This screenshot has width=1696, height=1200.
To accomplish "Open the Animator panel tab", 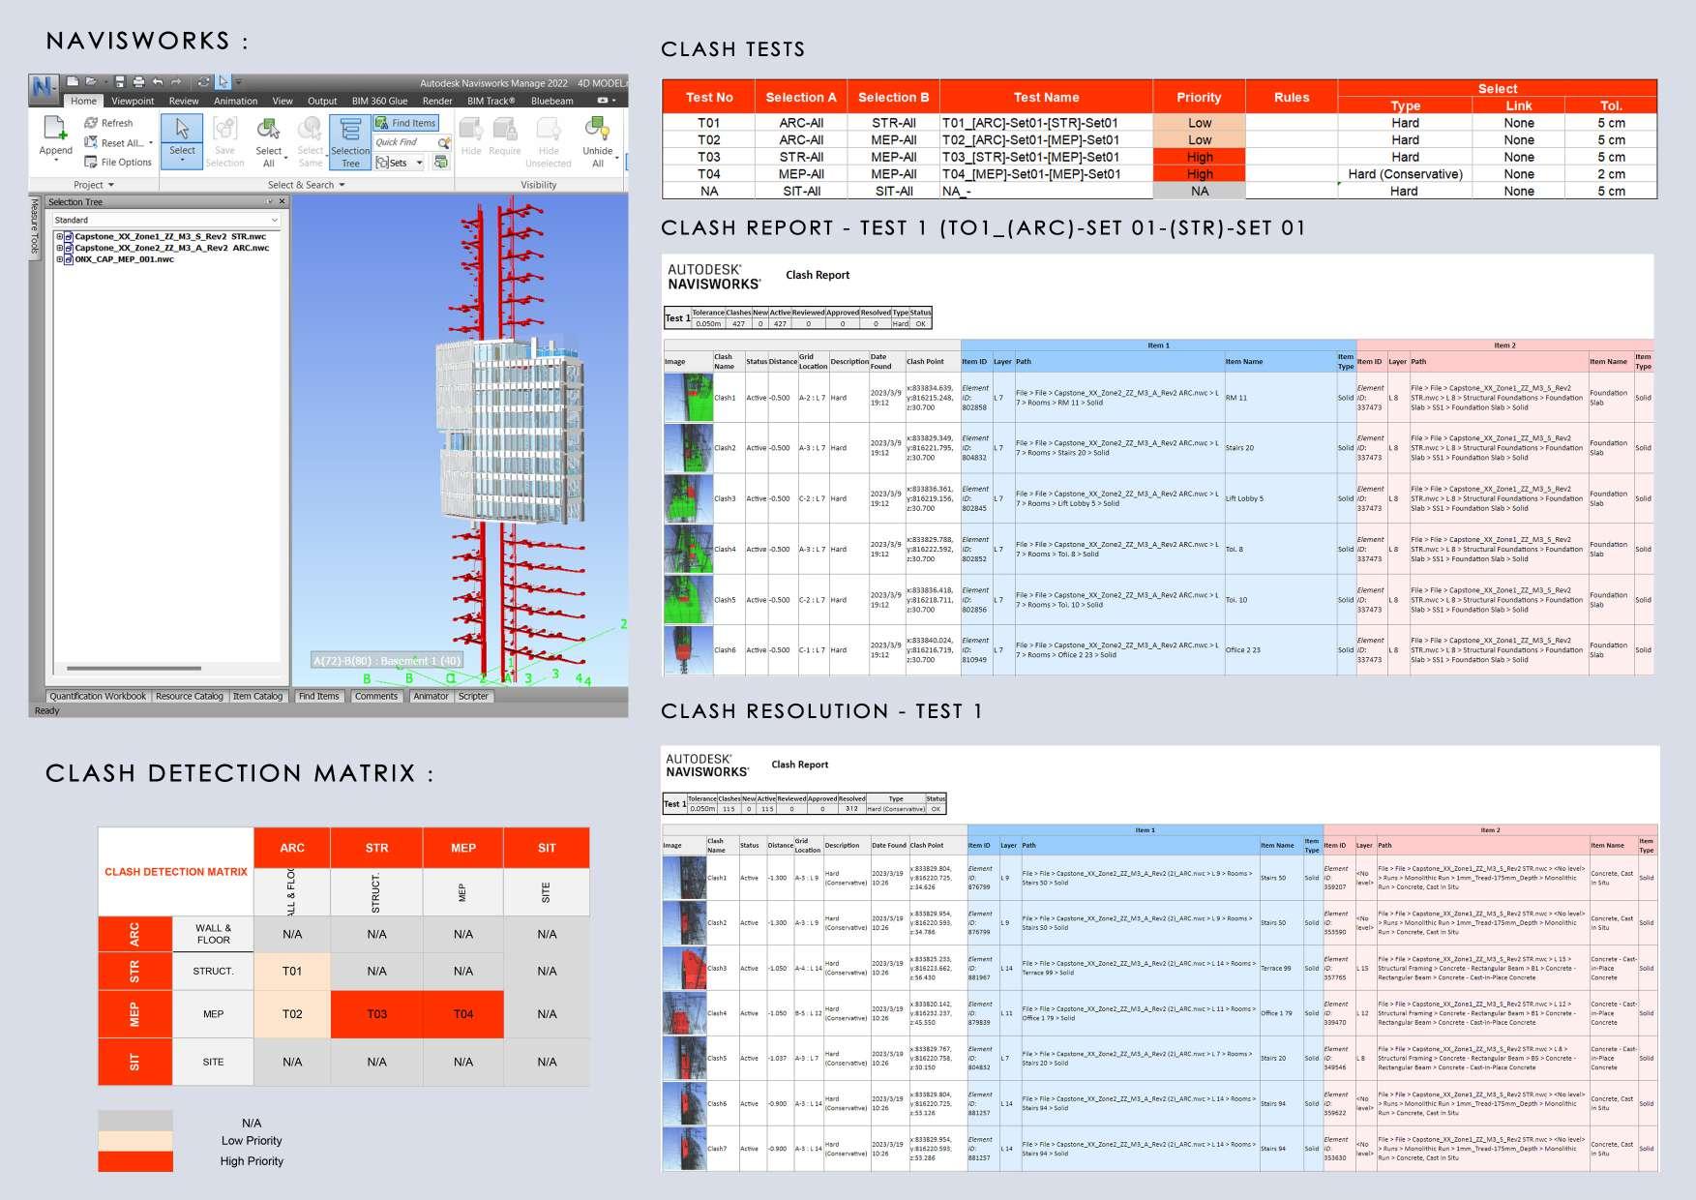I will click(431, 696).
